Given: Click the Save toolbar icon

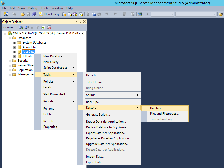Looking at the screenshot, I should pyautogui.click(x=29, y=14).
